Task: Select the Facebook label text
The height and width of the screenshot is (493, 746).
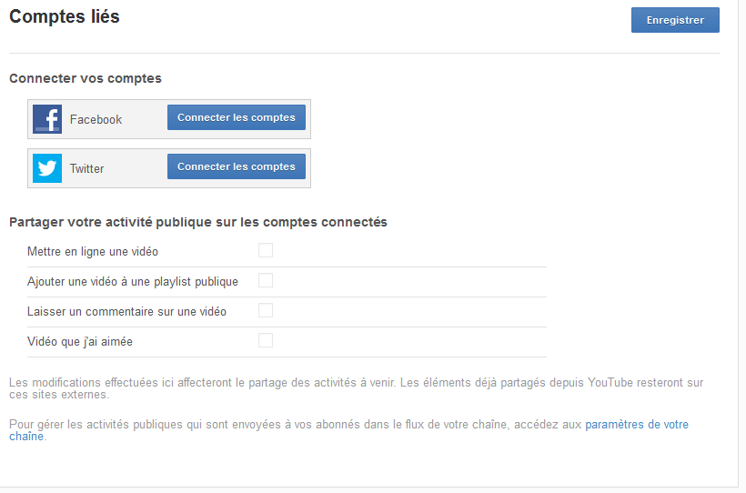Action: pyautogui.click(x=96, y=119)
